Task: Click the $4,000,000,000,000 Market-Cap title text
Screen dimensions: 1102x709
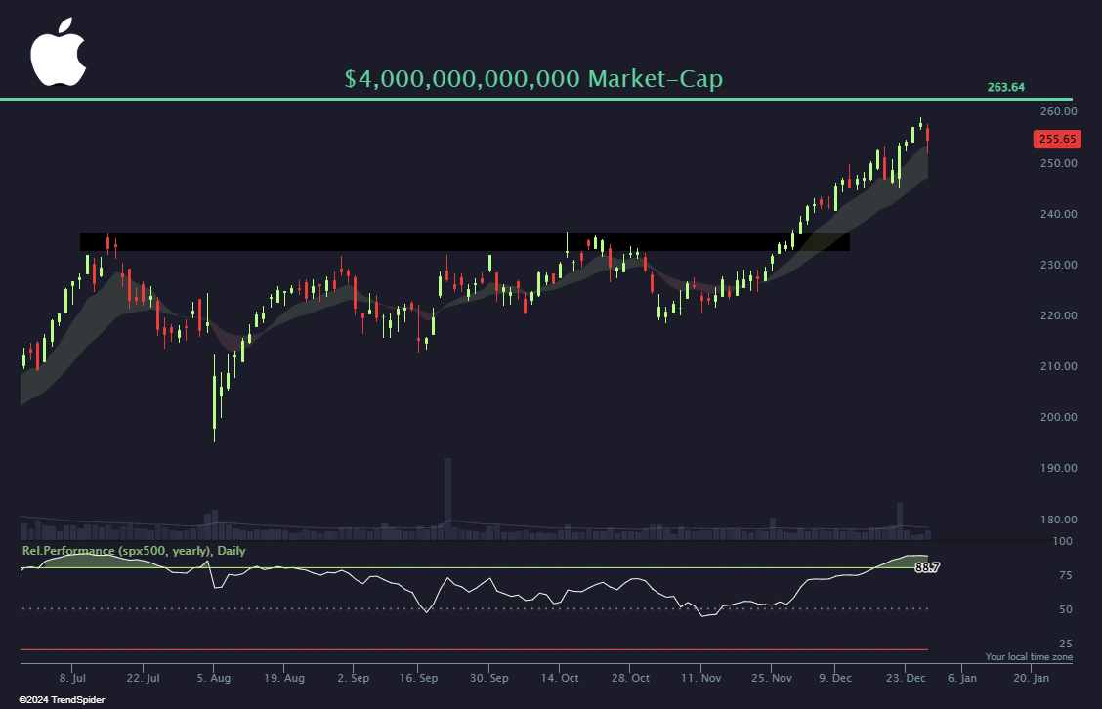Action: [x=533, y=79]
